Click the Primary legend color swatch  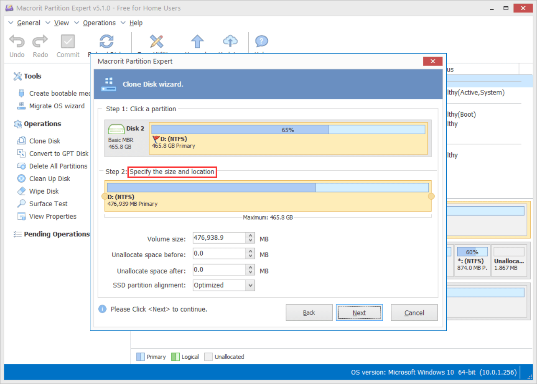(141, 357)
